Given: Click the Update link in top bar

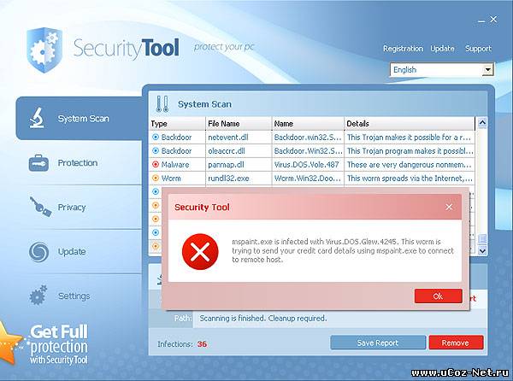Looking at the screenshot, I should pos(442,49).
